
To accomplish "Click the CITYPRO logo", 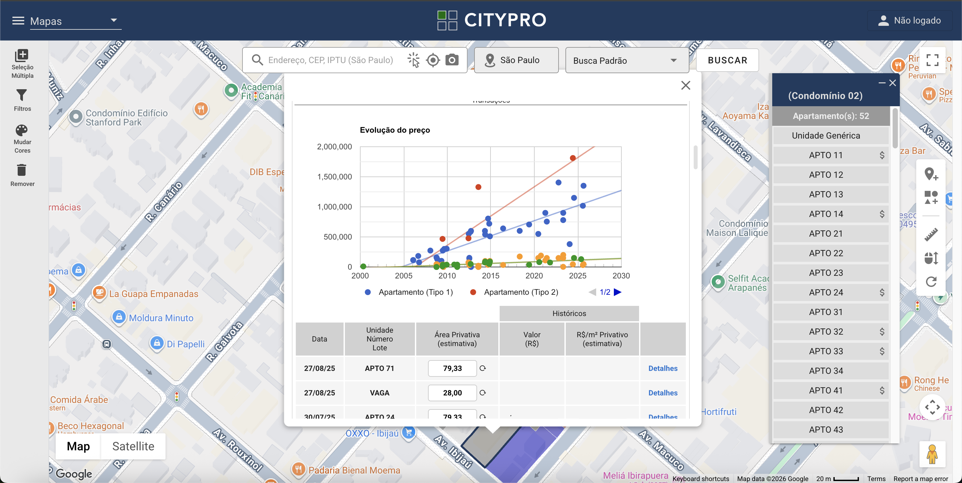I will click(492, 20).
